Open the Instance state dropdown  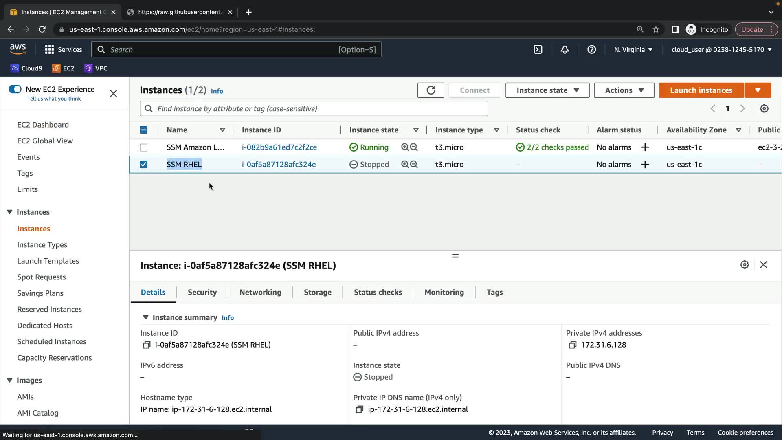coord(547,90)
